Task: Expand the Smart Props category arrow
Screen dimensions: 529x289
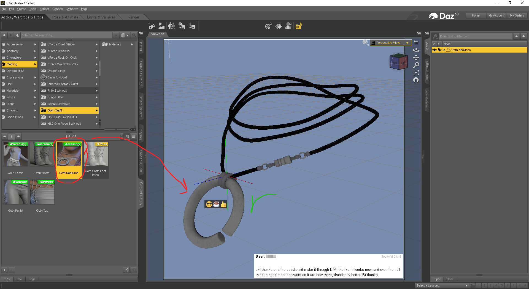Action: (x=35, y=117)
